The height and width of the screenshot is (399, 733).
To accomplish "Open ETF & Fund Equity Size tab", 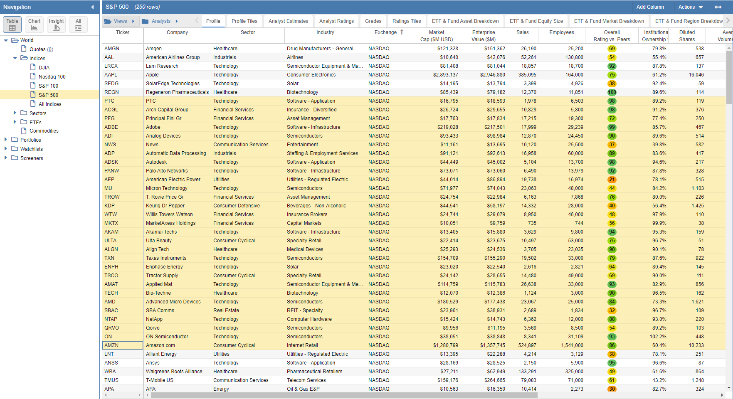I will [x=536, y=21].
